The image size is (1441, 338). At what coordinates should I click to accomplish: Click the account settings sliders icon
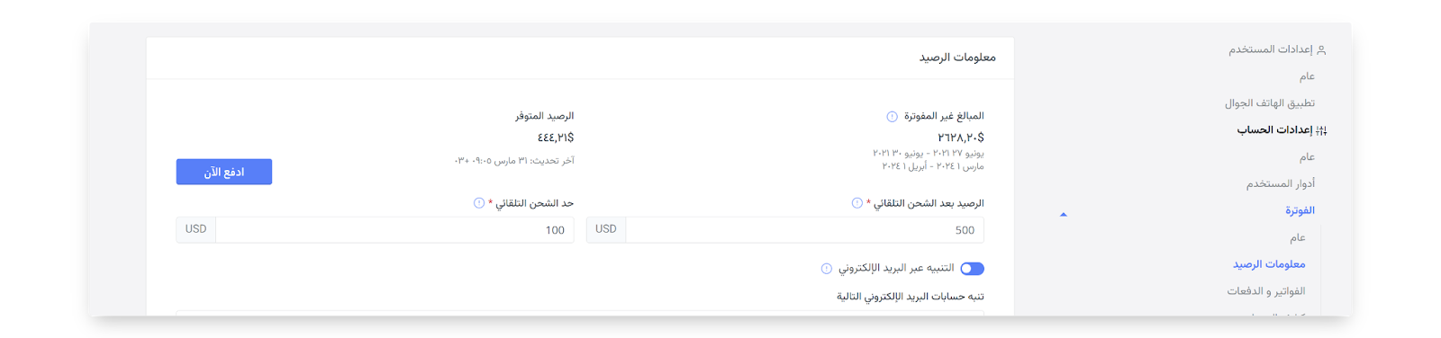click(1321, 130)
